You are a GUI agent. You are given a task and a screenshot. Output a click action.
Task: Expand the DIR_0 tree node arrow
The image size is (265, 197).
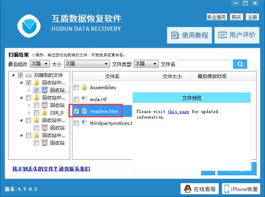[29, 113]
